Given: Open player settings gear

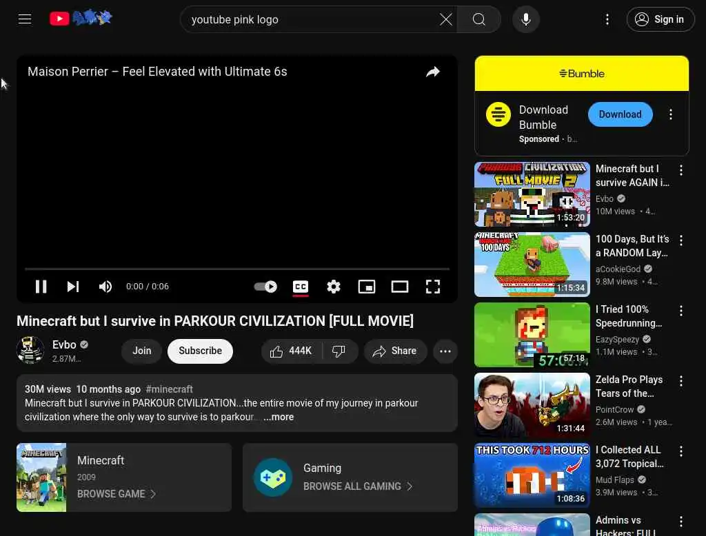Looking at the screenshot, I should click(334, 287).
